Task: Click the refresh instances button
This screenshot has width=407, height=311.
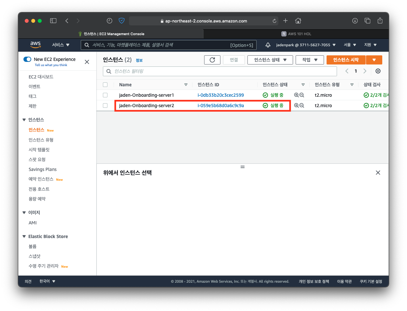Action: coord(212,60)
